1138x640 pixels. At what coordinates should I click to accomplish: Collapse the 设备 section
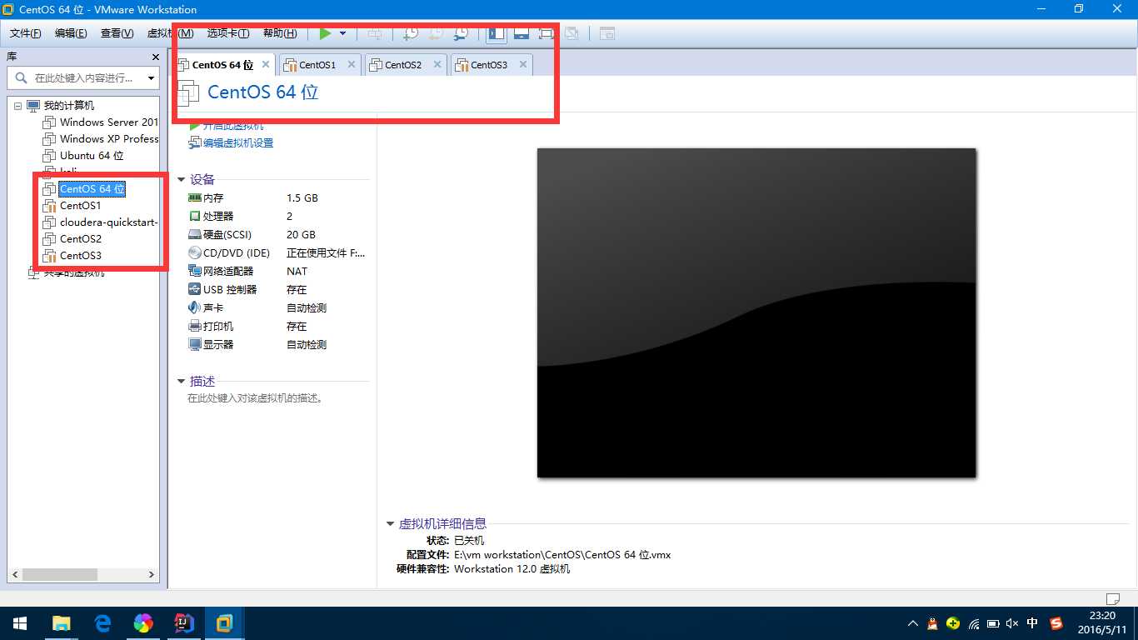click(181, 180)
